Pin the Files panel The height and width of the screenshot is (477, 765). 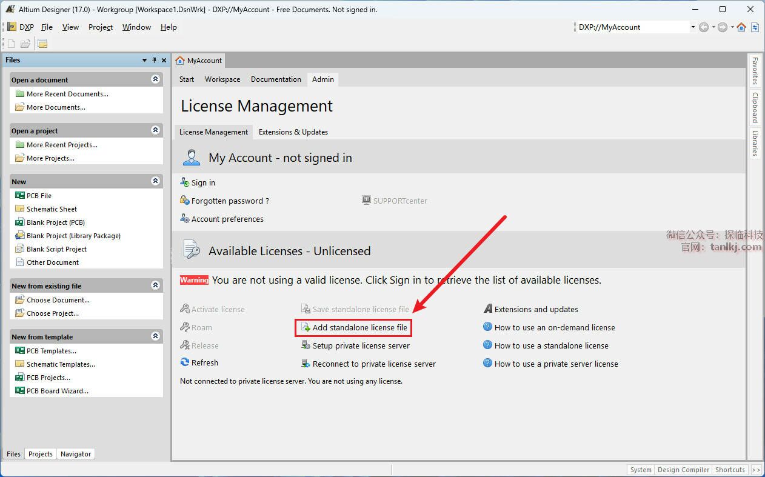(x=154, y=60)
